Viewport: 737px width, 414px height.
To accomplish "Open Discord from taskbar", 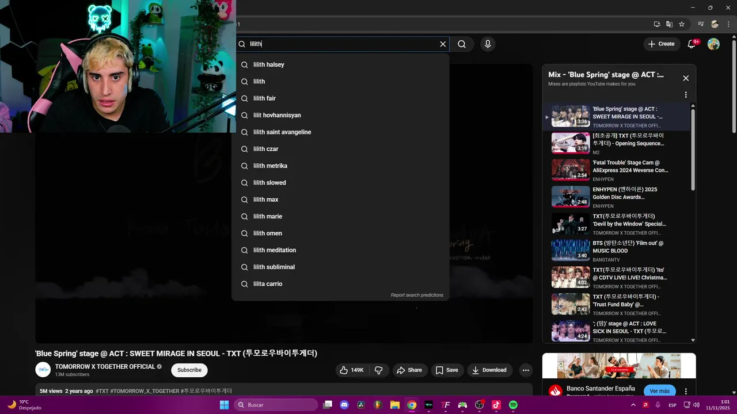I will click(344, 405).
